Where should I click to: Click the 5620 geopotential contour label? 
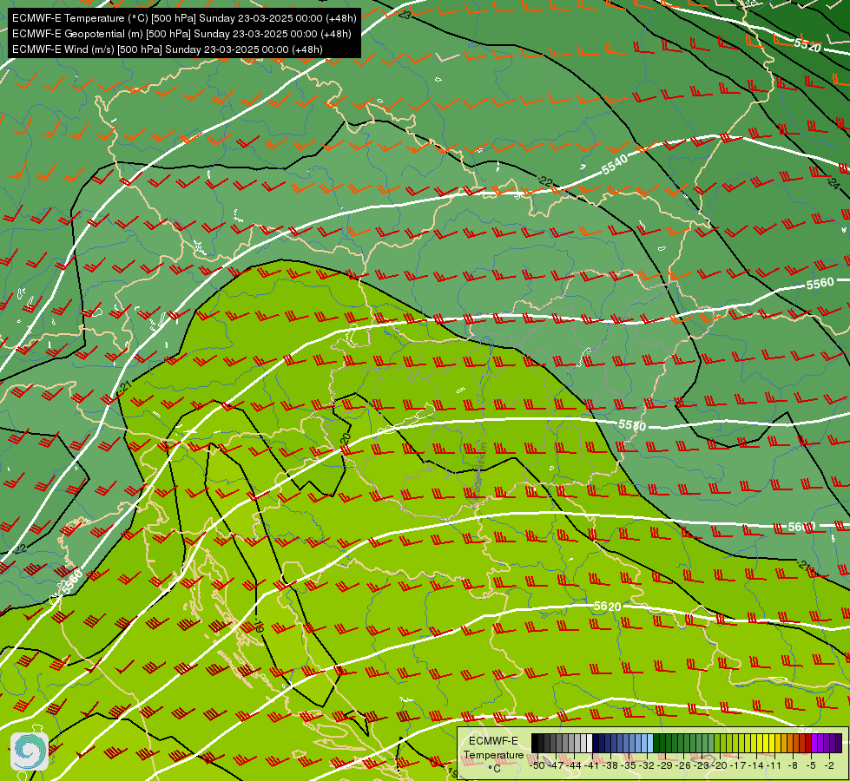[x=607, y=606]
